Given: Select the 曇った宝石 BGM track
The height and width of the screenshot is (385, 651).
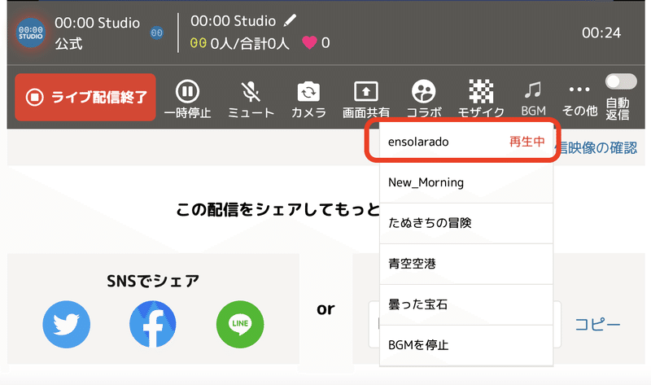Looking at the screenshot, I should pos(465,304).
